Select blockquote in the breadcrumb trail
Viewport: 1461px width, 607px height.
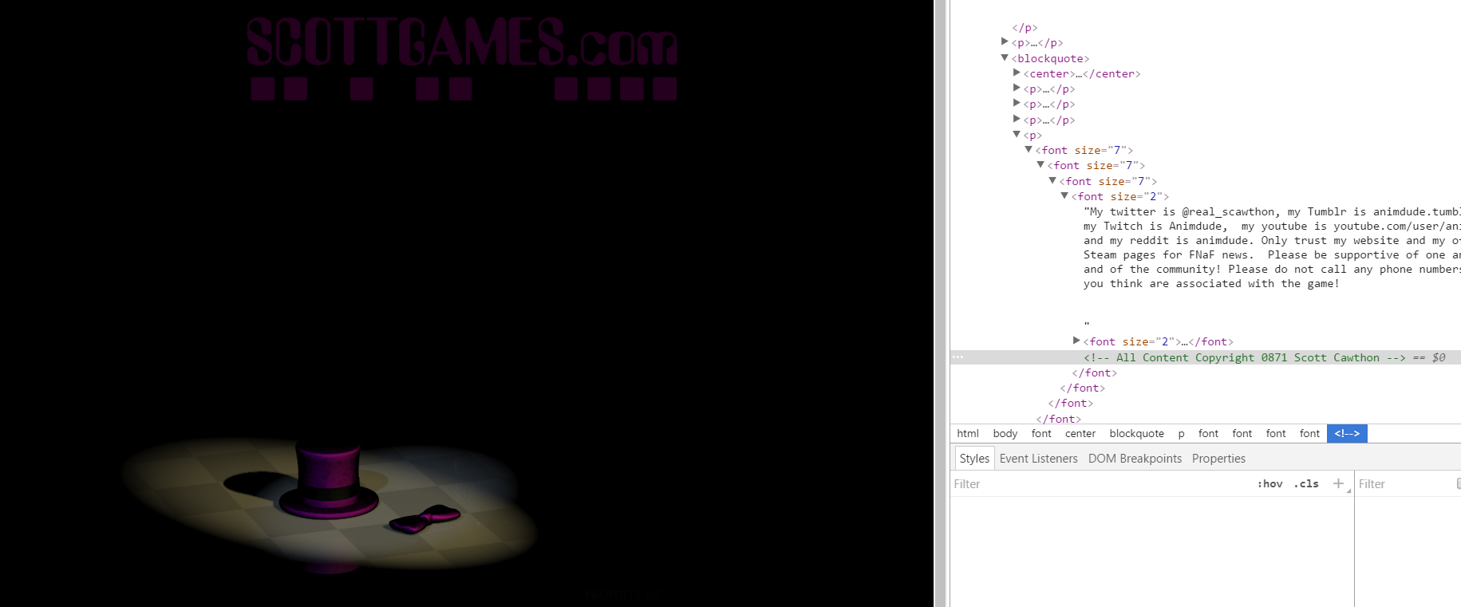[x=1136, y=433]
